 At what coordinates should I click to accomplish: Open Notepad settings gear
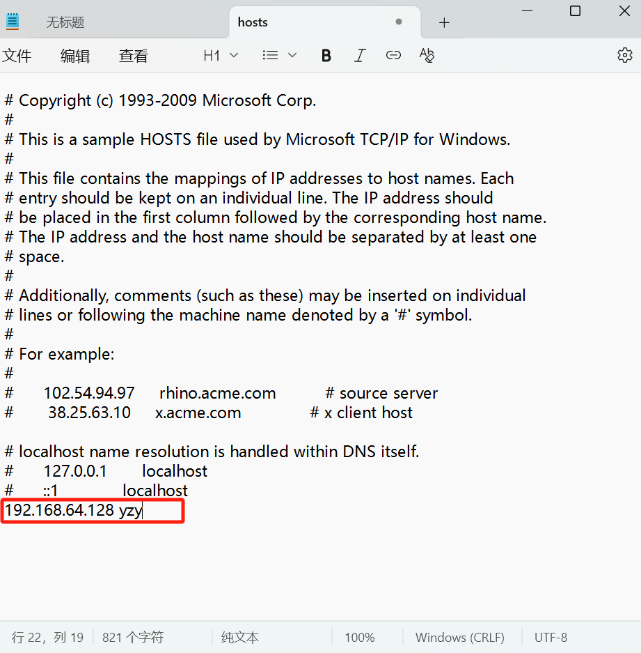pos(625,55)
